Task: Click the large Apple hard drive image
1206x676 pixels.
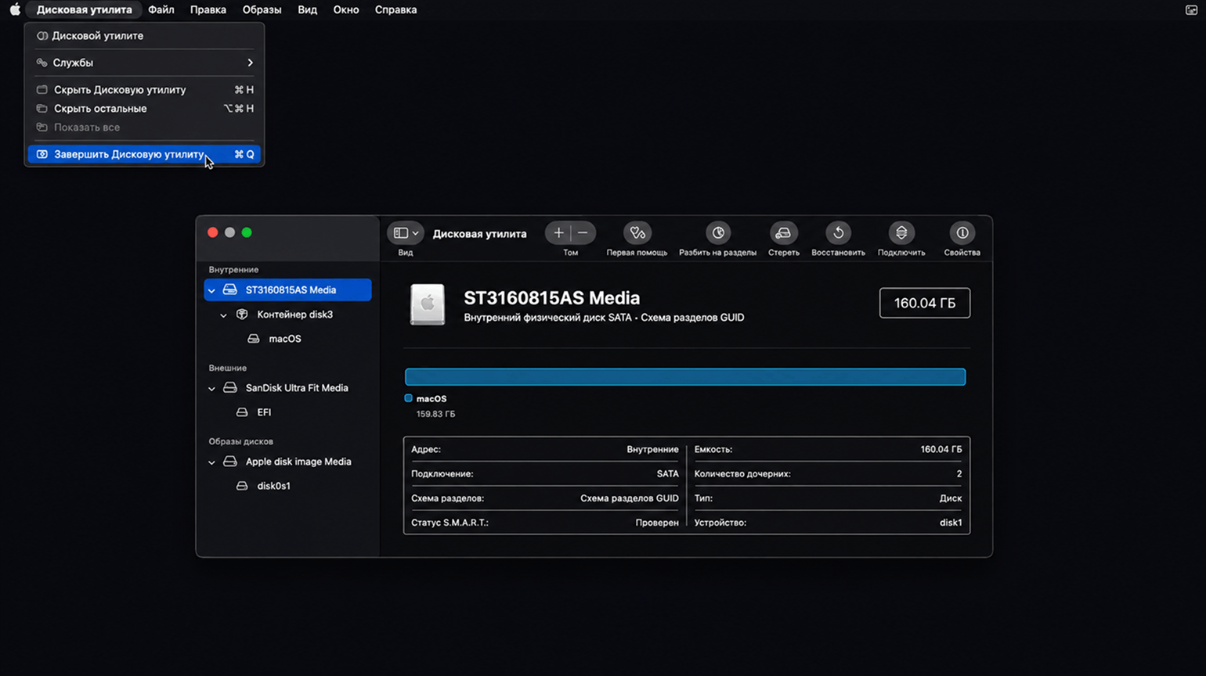Action: (428, 304)
